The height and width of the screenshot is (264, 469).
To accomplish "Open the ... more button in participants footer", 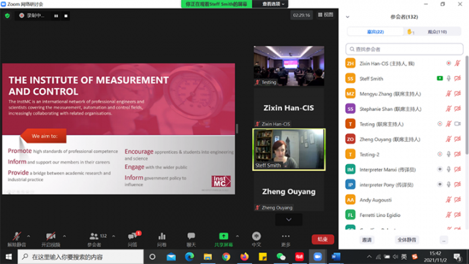I will pyautogui.click(x=444, y=240).
